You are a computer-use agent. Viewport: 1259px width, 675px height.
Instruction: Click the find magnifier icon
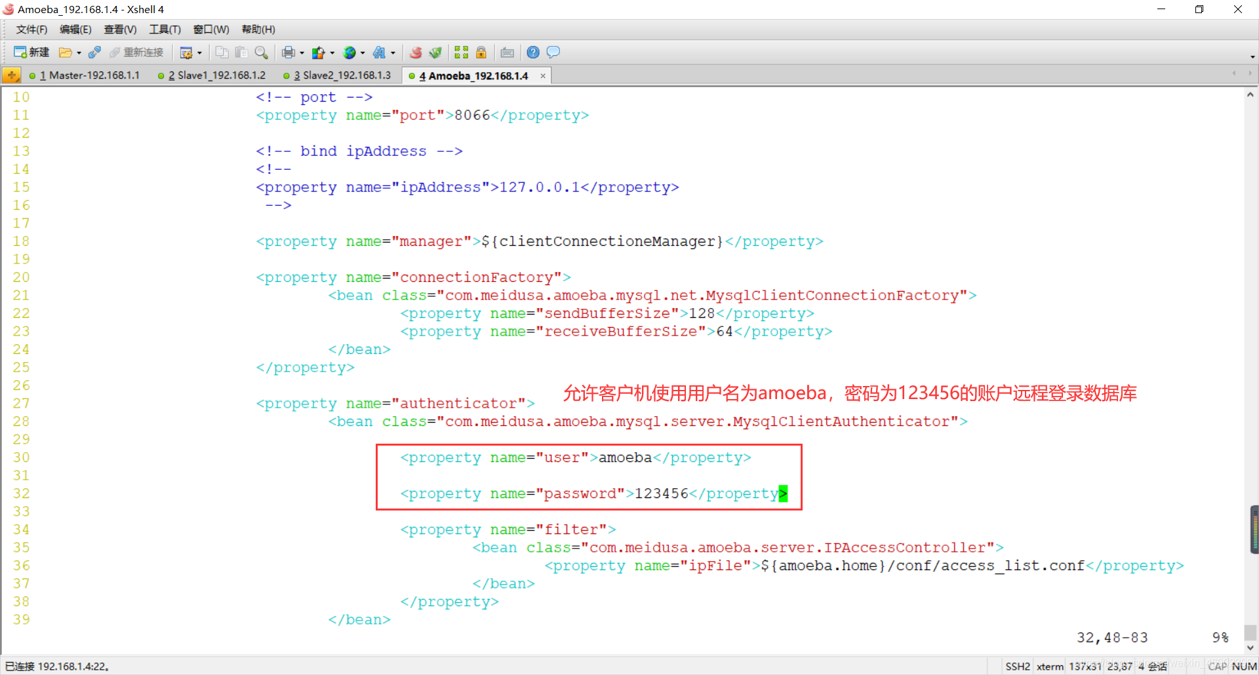tap(261, 52)
